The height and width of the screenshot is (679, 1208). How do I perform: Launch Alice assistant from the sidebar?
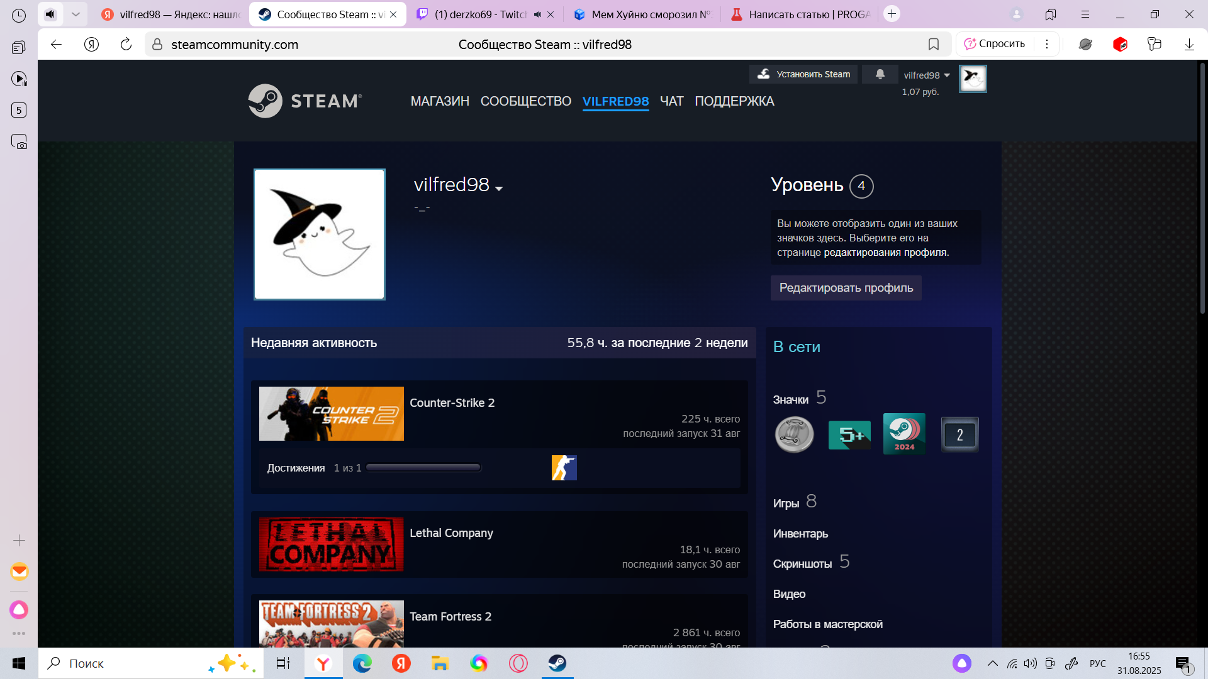click(19, 610)
